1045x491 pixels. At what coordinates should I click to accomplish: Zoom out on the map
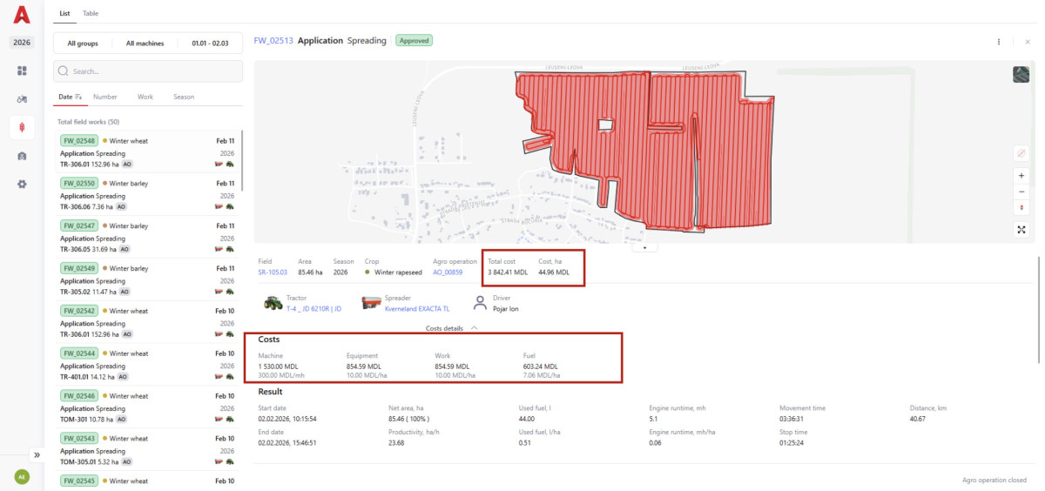tap(1021, 192)
